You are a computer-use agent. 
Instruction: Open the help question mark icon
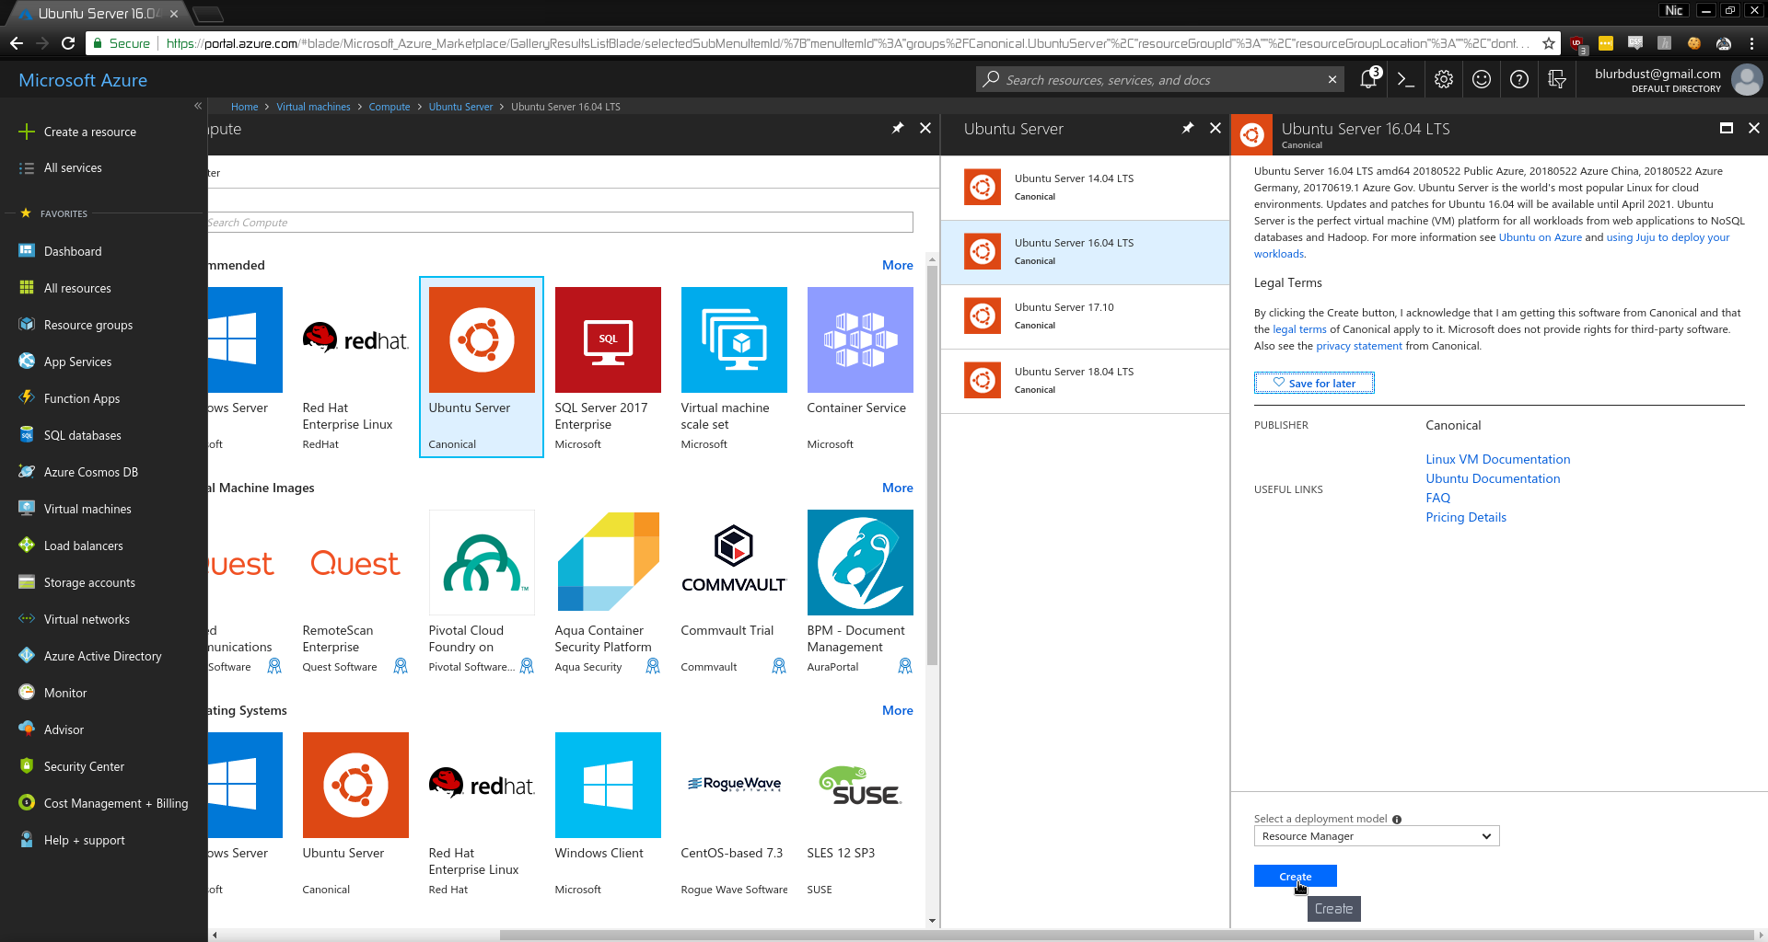1519,80
